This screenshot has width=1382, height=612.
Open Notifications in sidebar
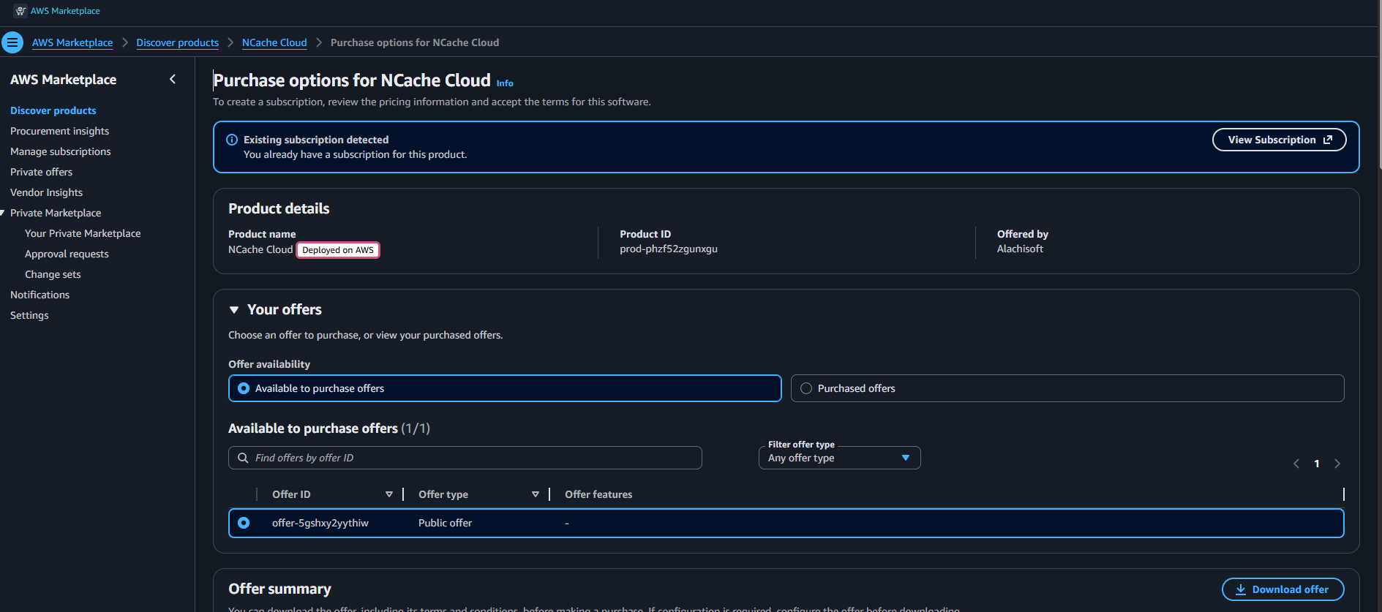(x=40, y=295)
